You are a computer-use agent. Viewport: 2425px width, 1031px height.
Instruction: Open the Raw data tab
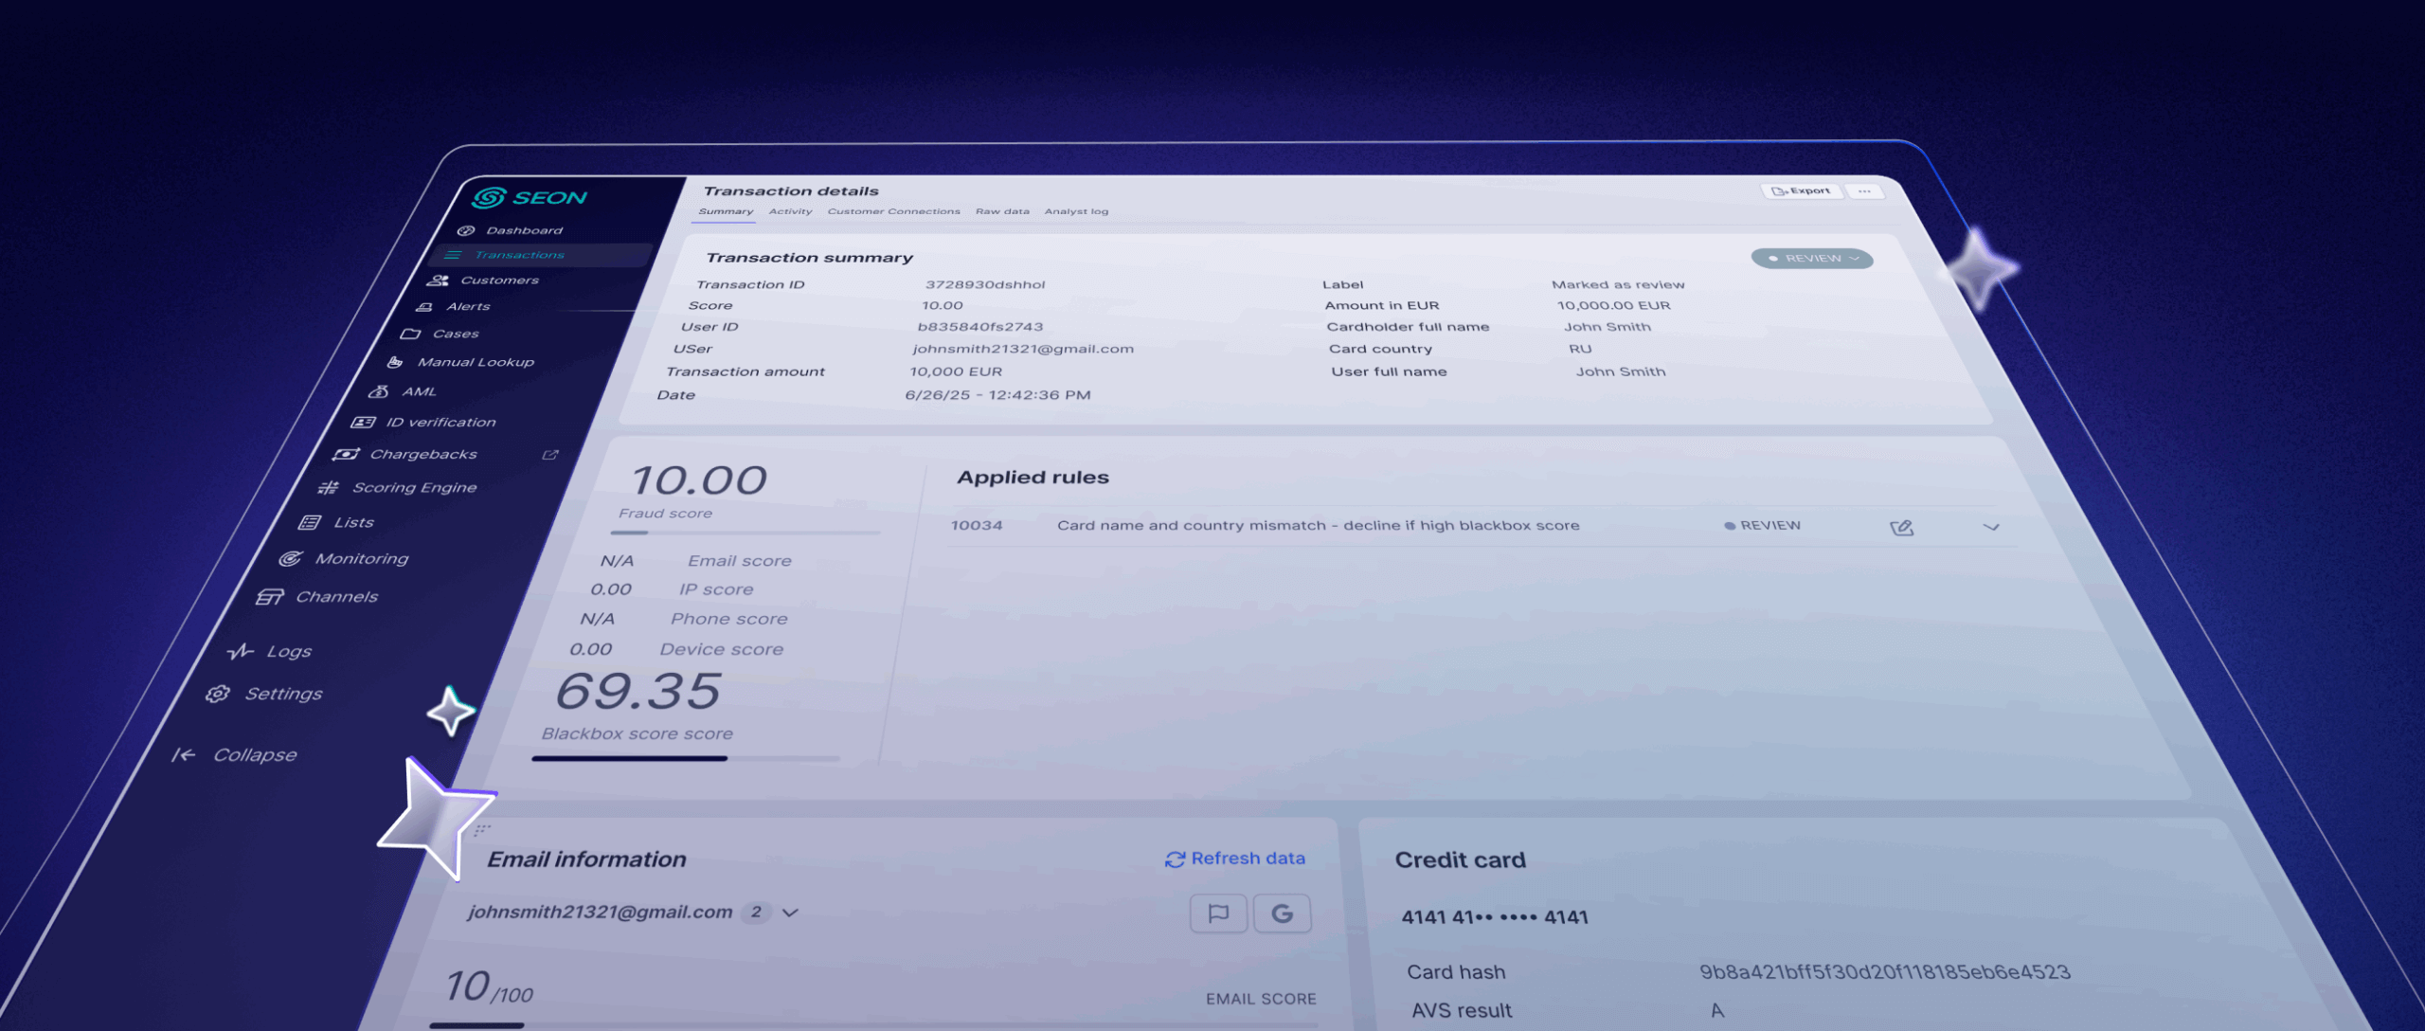tap(1002, 211)
